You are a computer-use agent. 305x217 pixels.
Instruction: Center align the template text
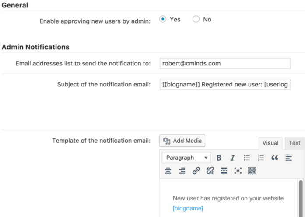[x=168, y=171]
